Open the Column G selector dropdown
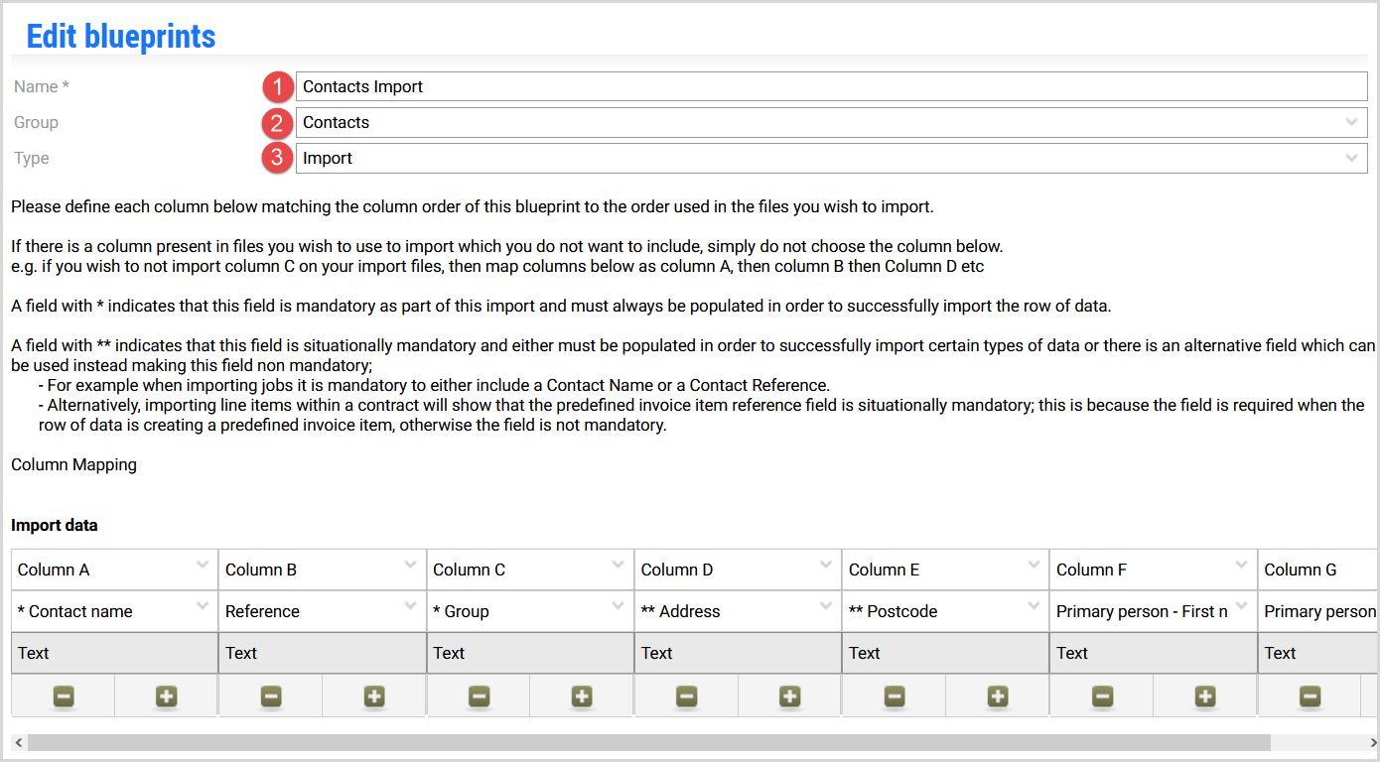1380x762 pixels. point(1317,570)
